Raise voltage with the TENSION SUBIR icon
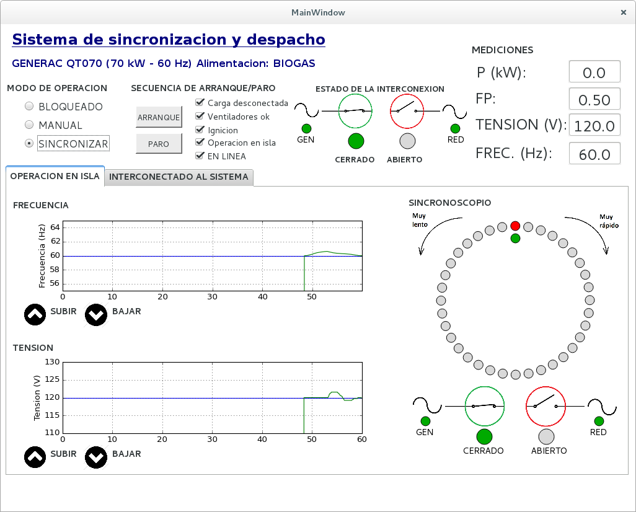This screenshot has height=512, width=636. tap(35, 457)
